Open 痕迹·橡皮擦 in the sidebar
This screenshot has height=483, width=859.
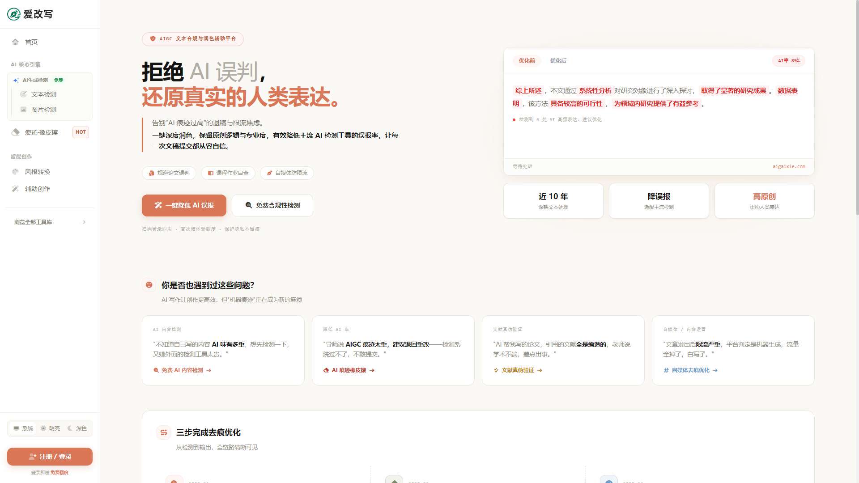50,132
